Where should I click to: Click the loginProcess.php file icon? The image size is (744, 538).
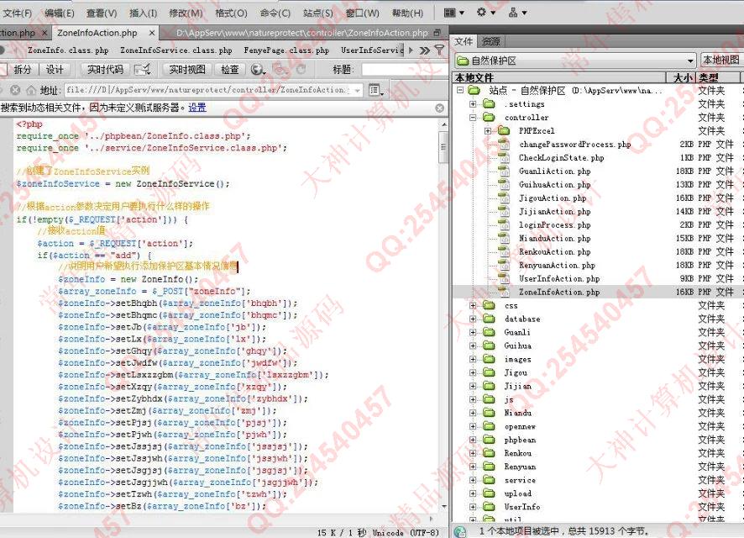[x=504, y=224]
